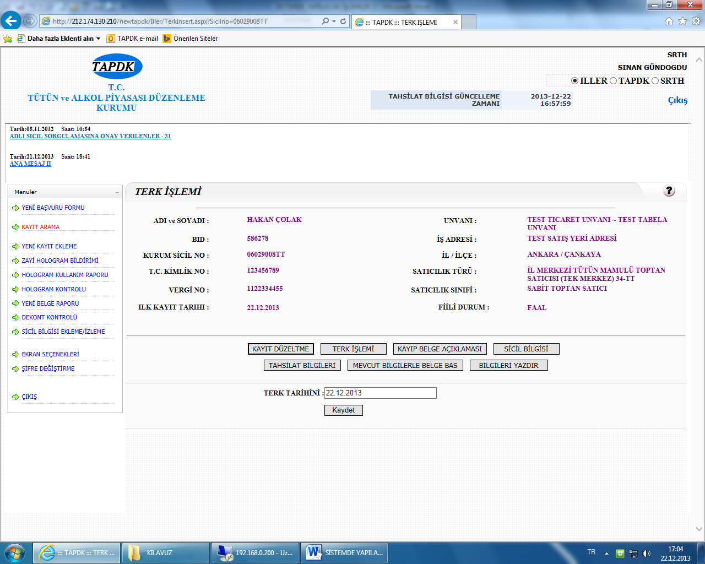Click the add to favorites bar star icon
This screenshot has height=564, width=705.
tap(8, 39)
